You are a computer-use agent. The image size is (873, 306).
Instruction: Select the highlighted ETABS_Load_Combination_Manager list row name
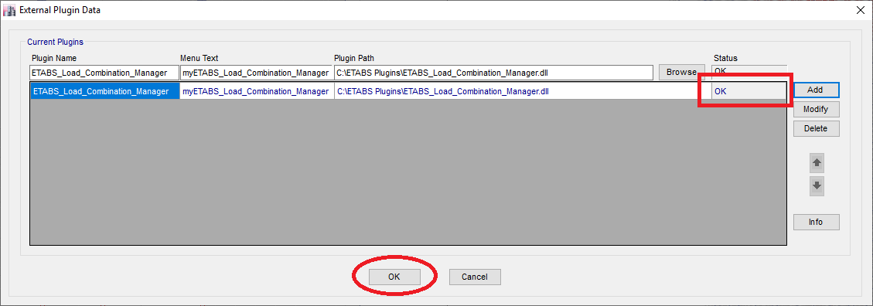pos(104,91)
